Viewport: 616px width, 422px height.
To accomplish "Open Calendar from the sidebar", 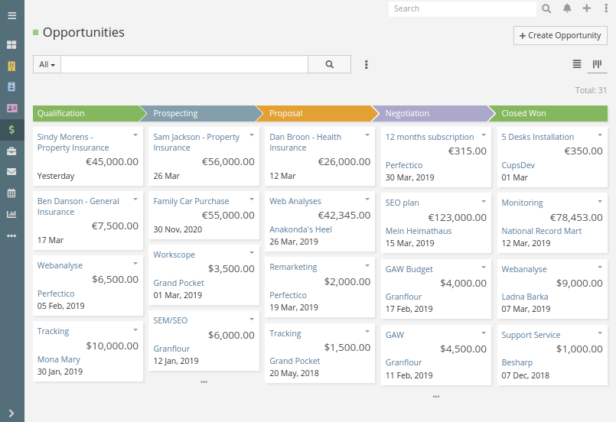I will [x=11, y=193].
